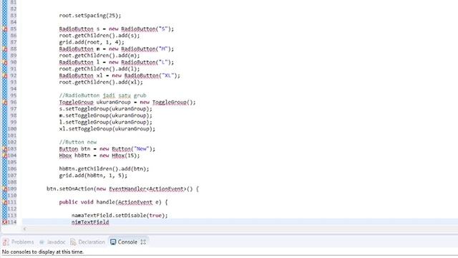Screen dimensions: 458x258
Task: Click line number 94 in the gutter
Action: 14,89
